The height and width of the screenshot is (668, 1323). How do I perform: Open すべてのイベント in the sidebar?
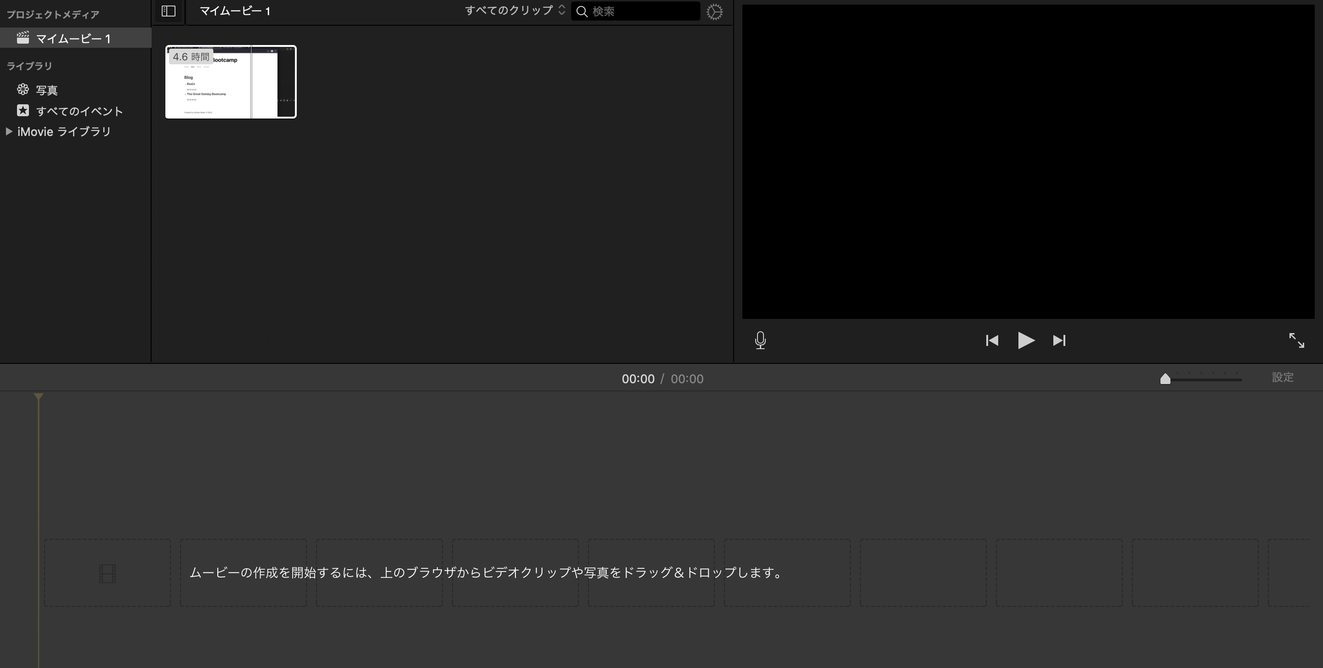79,112
